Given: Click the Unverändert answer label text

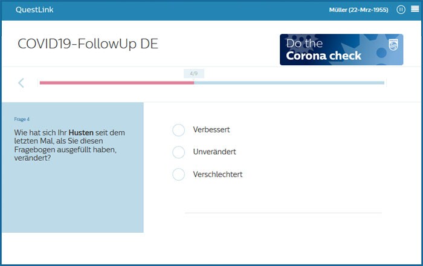Looking at the screenshot, I should 215,152.
